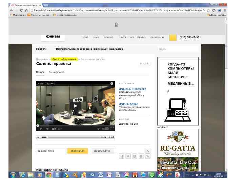244x183 pixels.
Task: Mute the video using the speaker icon
Action: tap(47, 129)
